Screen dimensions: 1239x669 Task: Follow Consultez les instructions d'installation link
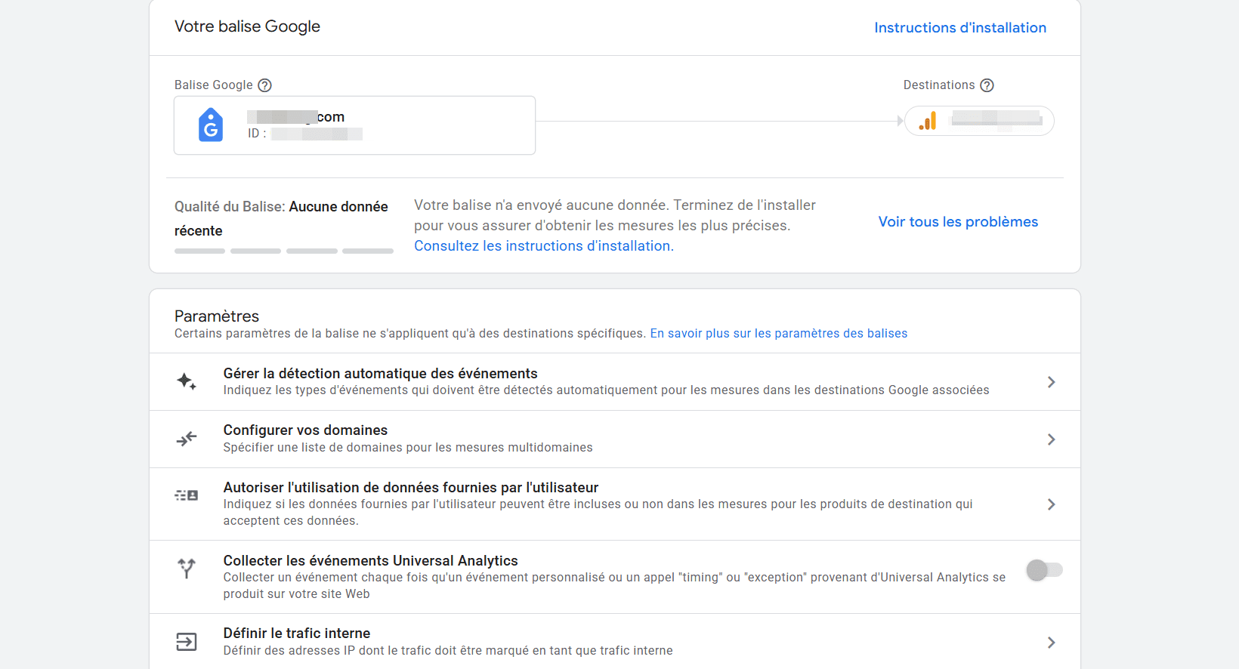(x=544, y=246)
